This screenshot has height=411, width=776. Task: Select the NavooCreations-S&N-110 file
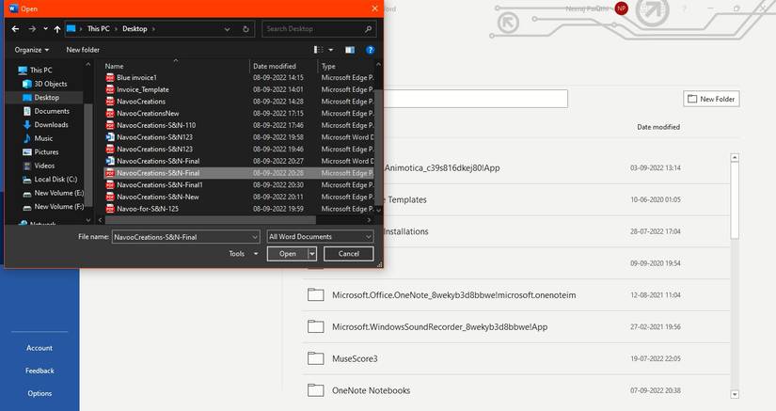pos(239,125)
